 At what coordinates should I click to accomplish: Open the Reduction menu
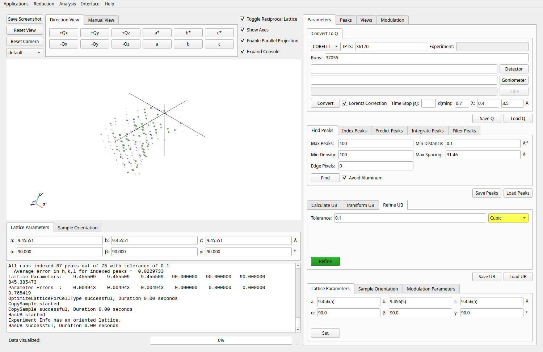[44, 4]
